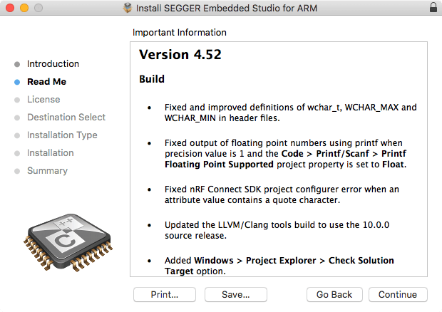Viewport: 442px width, 312px height.
Task: Click the Summary step label
Action: coord(47,171)
